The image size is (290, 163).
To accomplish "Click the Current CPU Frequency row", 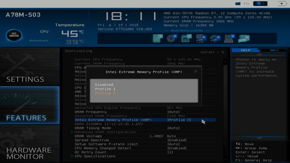I will [145, 59].
